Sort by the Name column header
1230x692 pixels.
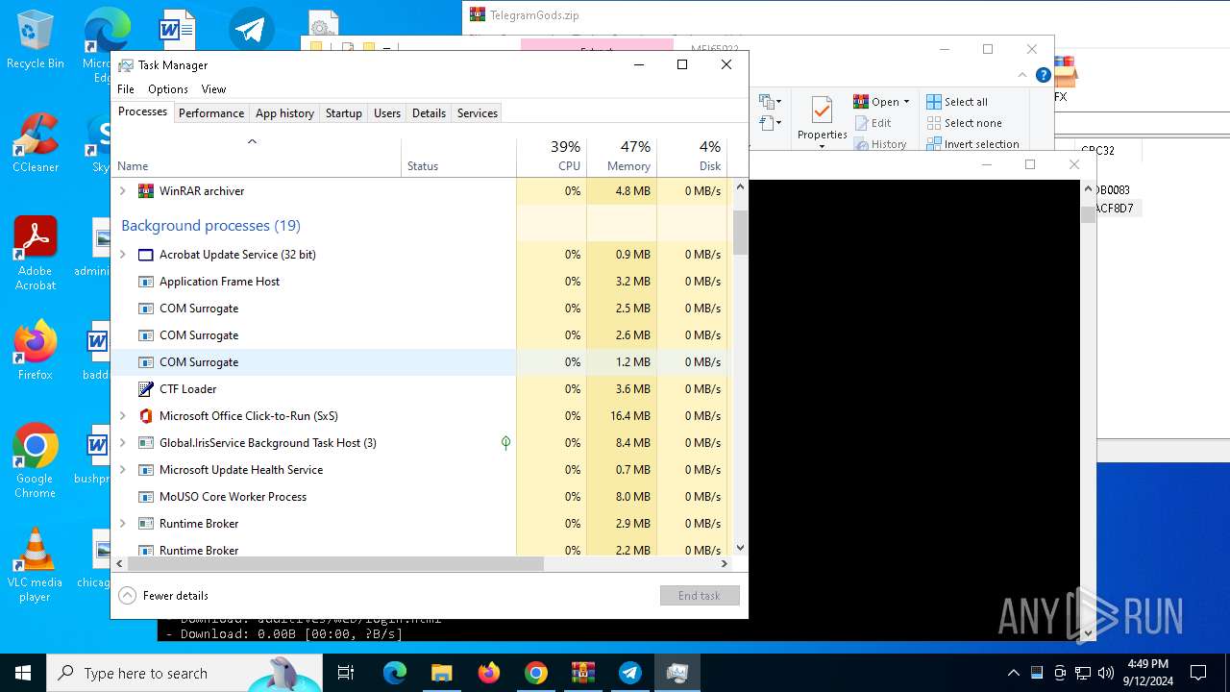256,157
